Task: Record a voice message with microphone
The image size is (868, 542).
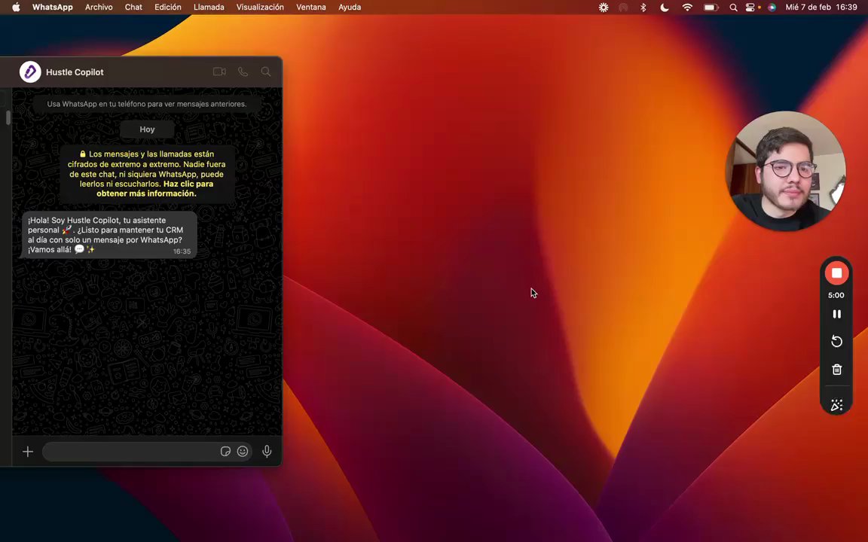Action: tap(267, 452)
